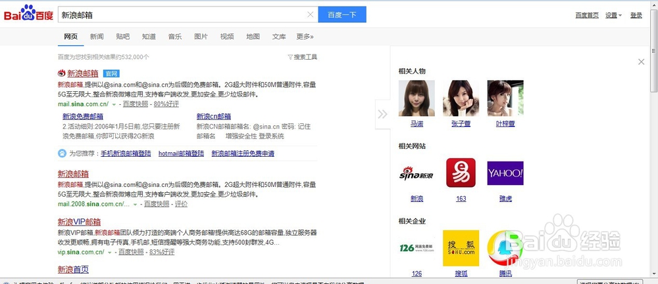Expand the dropdown arrow after mail.2008.sina.com.cn/
This screenshot has width=658, height=284.
pyautogui.click(x=135, y=205)
